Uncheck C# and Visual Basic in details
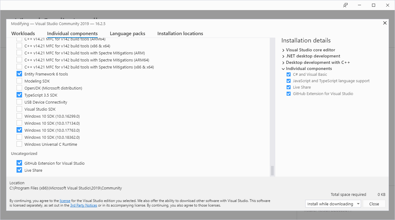 (x=288, y=75)
